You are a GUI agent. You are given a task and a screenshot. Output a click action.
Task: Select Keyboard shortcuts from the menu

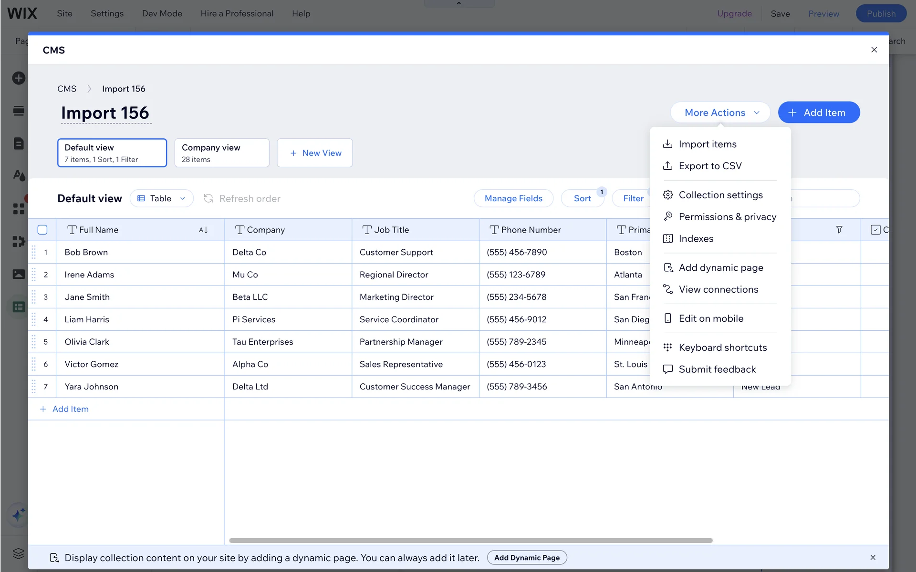[722, 347]
